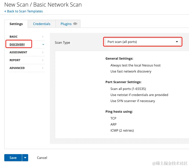Image resolution: width=189 pixels, height=167 pixels.
Task: Click 'General Settings:' heading
Action: pyautogui.click(x=119, y=58)
